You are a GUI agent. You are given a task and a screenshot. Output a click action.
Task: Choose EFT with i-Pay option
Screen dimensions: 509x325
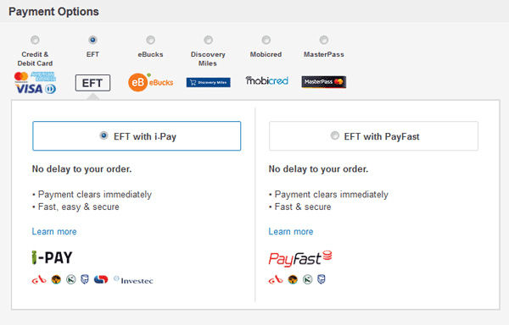pos(137,136)
